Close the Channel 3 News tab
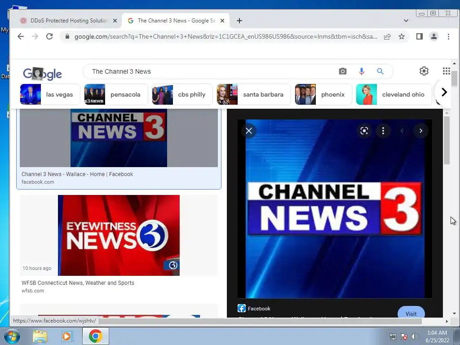The height and width of the screenshot is (345, 460). (x=222, y=21)
